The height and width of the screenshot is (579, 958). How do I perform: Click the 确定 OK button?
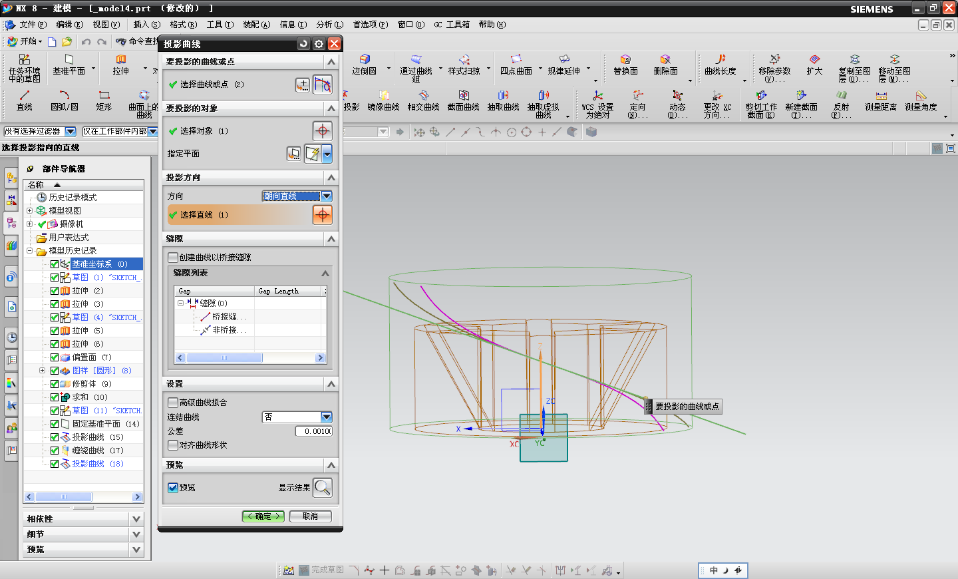tap(263, 516)
